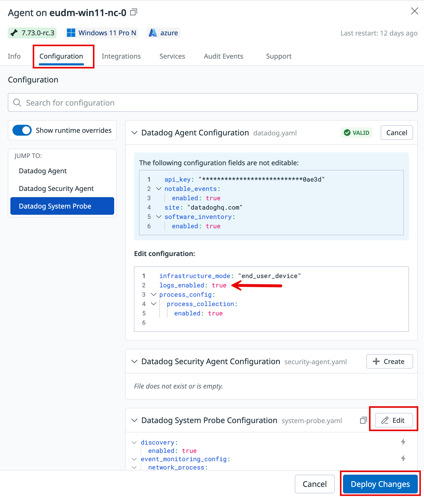Click lightning icon beside event_monitoring_config

pyautogui.click(x=403, y=458)
